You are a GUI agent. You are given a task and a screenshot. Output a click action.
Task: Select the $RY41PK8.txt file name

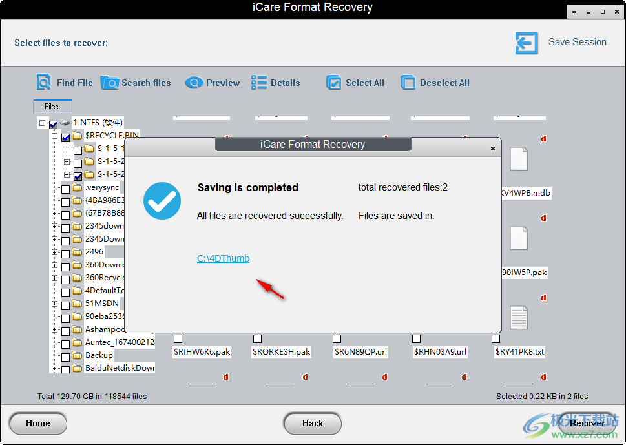[x=520, y=351]
